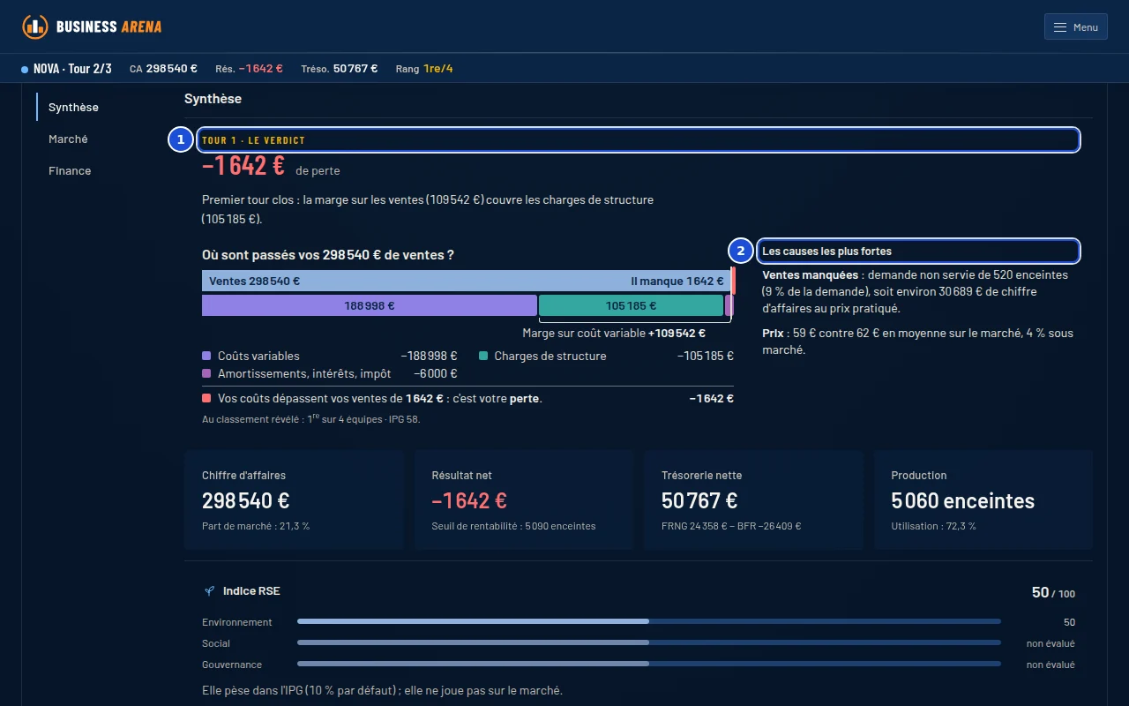
Task: Click the teal Charges de structure legend swatch
Action: tap(483, 357)
